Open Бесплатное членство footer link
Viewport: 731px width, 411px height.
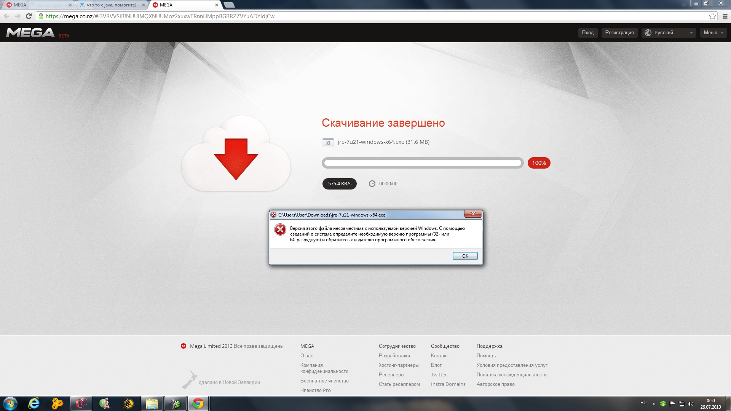click(324, 381)
